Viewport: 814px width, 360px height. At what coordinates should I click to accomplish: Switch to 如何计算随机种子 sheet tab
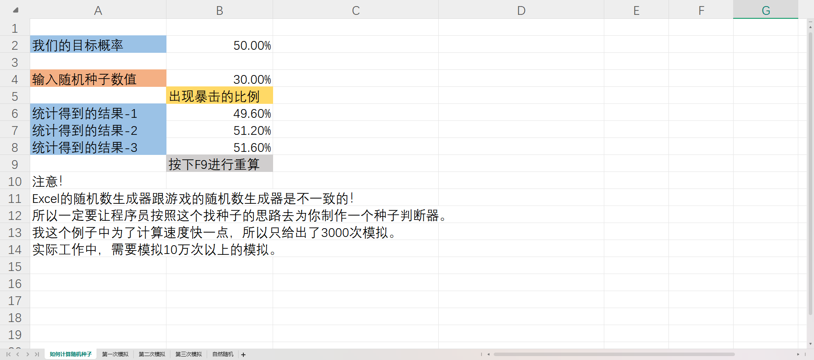click(x=71, y=354)
